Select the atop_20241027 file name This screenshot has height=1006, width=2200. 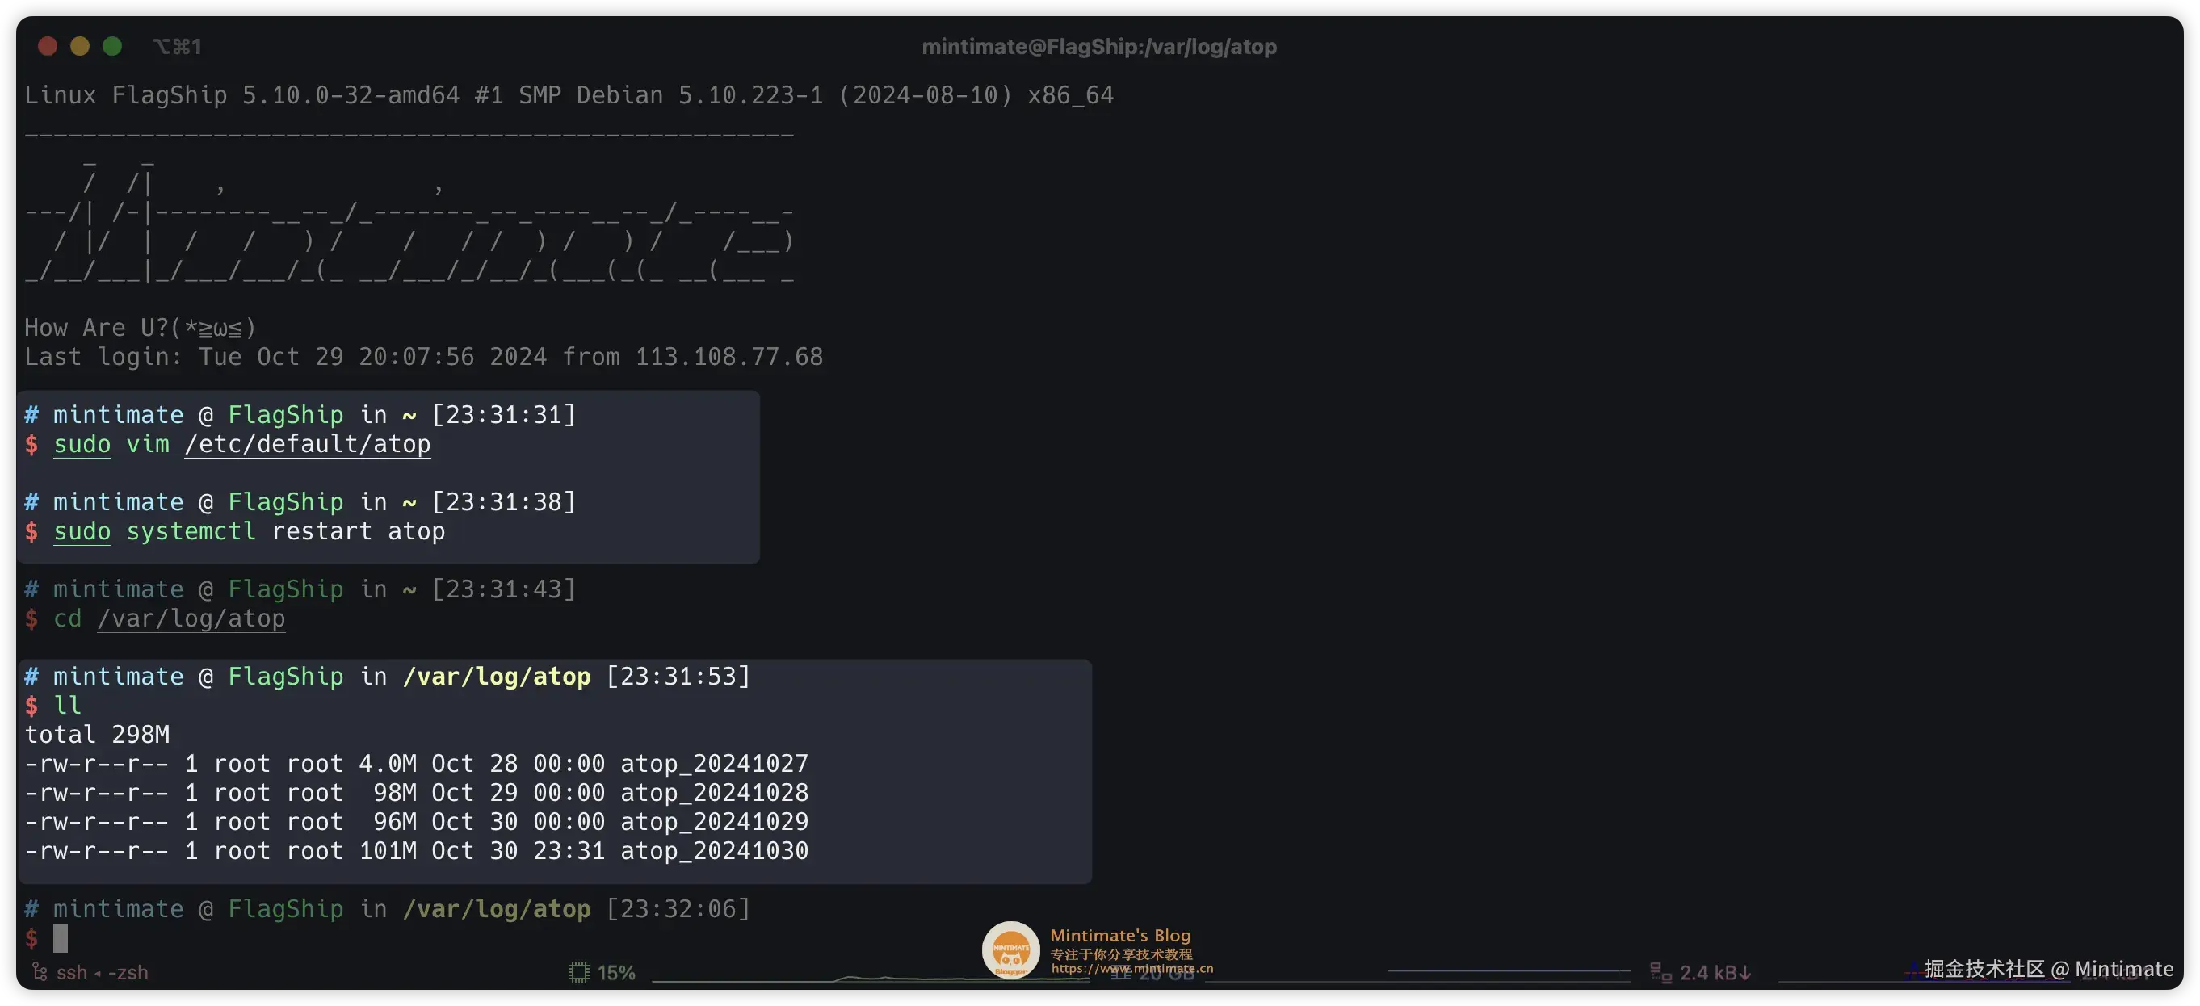pos(713,764)
